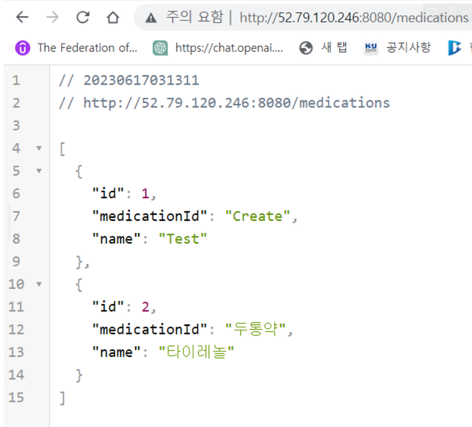The image size is (472, 427).
Task: Reload the medications page
Action: pos(83,17)
